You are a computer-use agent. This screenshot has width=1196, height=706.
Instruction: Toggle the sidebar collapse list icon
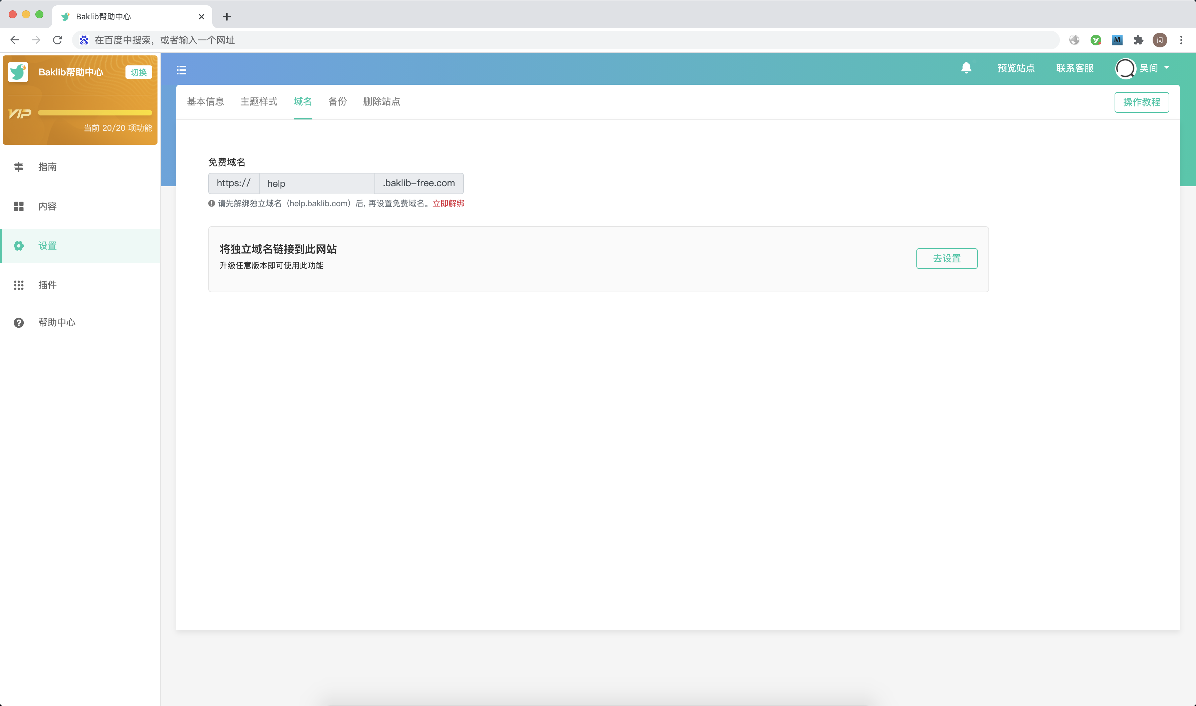(181, 70)
